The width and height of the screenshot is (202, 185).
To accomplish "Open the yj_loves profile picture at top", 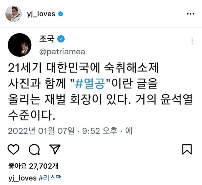I will [13, 14].
